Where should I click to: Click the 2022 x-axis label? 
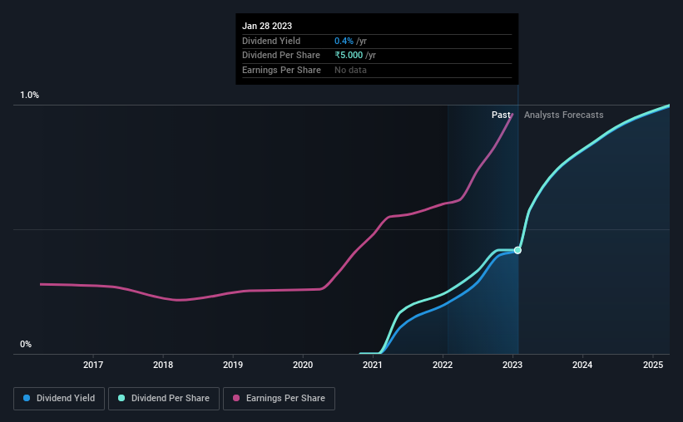tap(443, 365)
